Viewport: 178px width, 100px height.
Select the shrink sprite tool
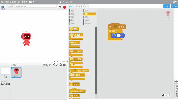coord(71,2)
